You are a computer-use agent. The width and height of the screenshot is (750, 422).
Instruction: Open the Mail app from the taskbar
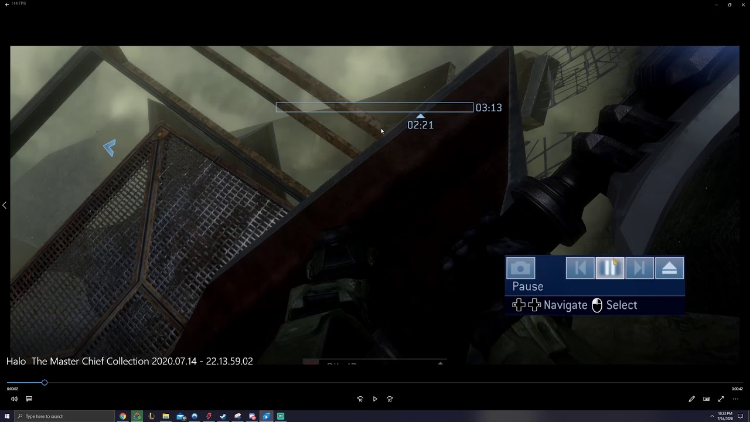coord(180,416)
